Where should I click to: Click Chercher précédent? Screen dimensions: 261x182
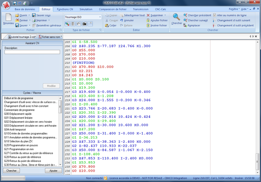point(197,15)
